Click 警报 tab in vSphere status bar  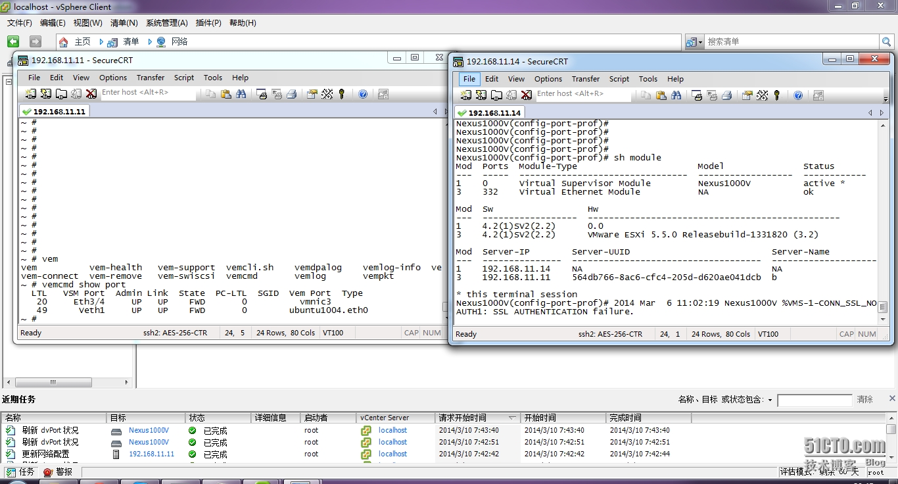[x=58, y=472]
